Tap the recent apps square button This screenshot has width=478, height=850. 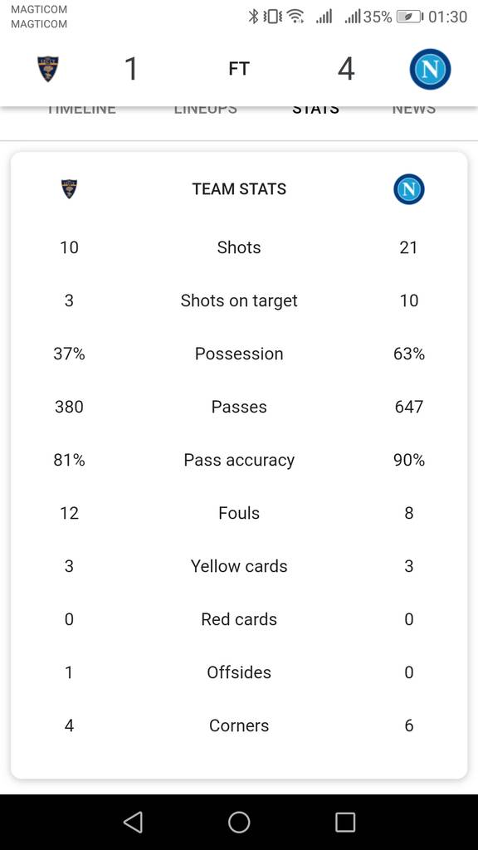click(x=345, y=822)
